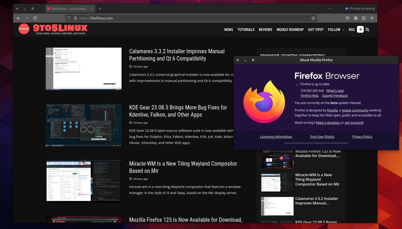This screenshot has height=229, width=402.
Task: Open the REVIEWS menu item
Action: pyautogui.click(x=265, y=29)
